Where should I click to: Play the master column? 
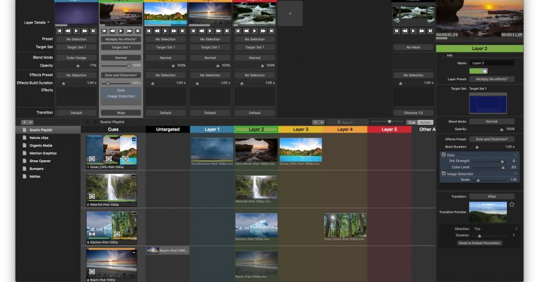[413, 31]
